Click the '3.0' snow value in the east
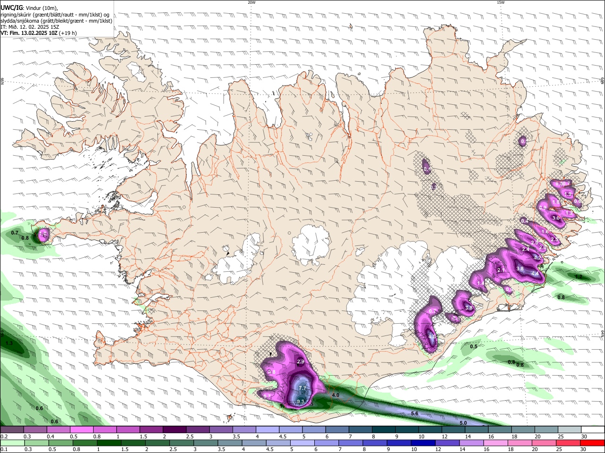 click(x=556, y=218)
